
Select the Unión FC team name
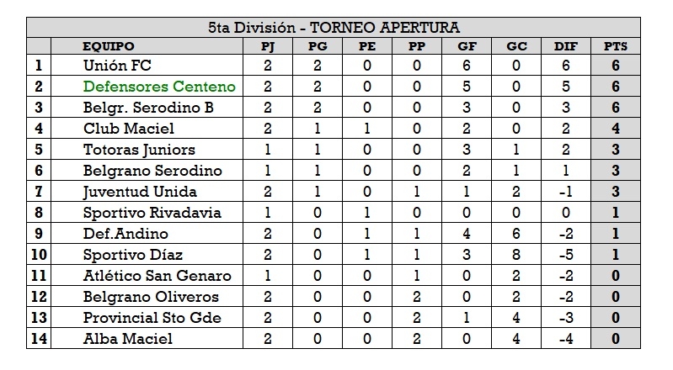point(117,66)
